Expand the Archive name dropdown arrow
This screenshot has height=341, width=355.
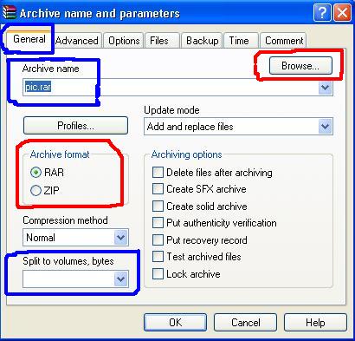click(326, 88)
